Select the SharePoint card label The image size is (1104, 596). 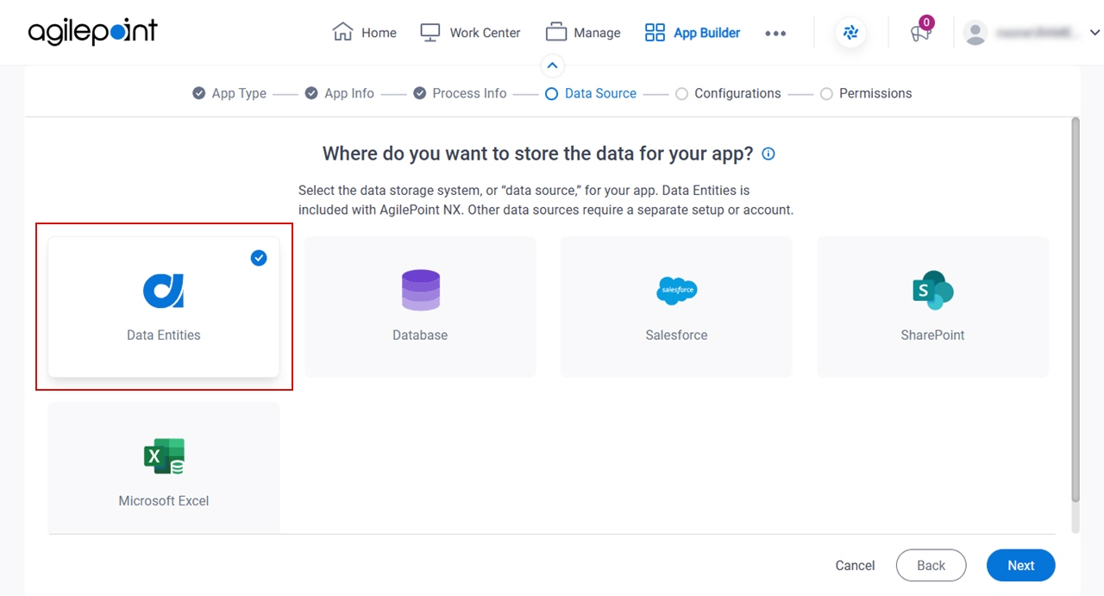point(932,335)
